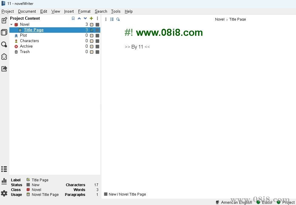Click the Characters folder person icon
296x205 pixels.
click(16, 41)
